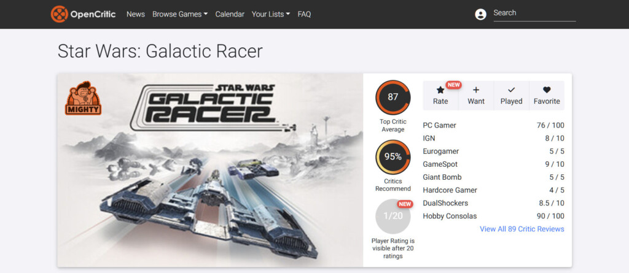The width and height of the screenshot is (629, 273).
Task: Click the 95% Critics Recommend circle
Action: (x=393, y=156)
